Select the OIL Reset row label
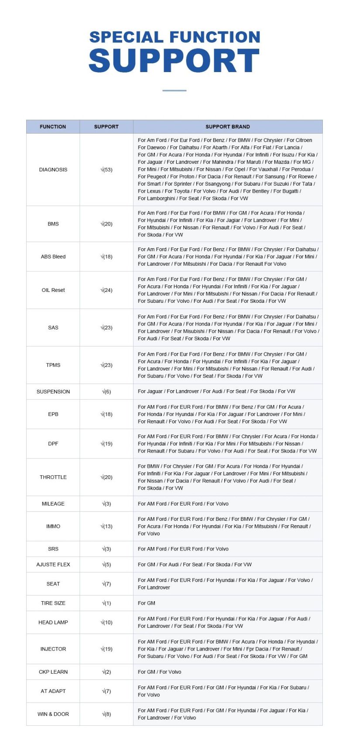Screen dimensions: 349x741 [x=53, y=290]
